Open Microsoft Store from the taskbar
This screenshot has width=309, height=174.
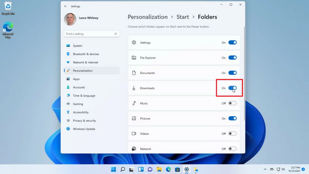pos(177,169)
